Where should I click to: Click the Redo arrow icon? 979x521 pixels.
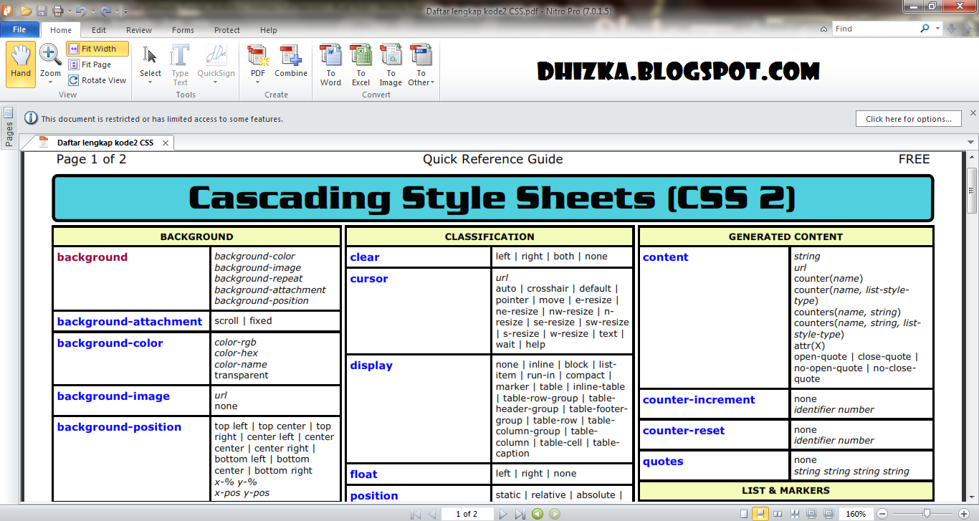(x=105, y=11)
